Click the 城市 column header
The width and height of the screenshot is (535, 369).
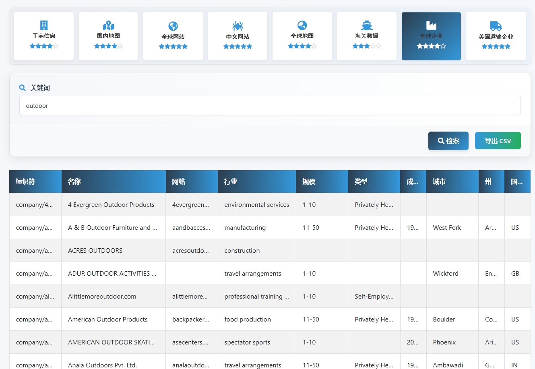point(452,181)
